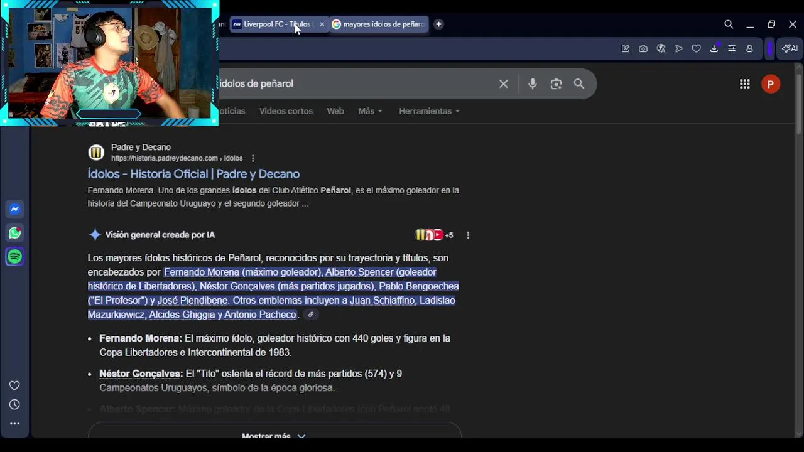Open the page translate icon

661,48
